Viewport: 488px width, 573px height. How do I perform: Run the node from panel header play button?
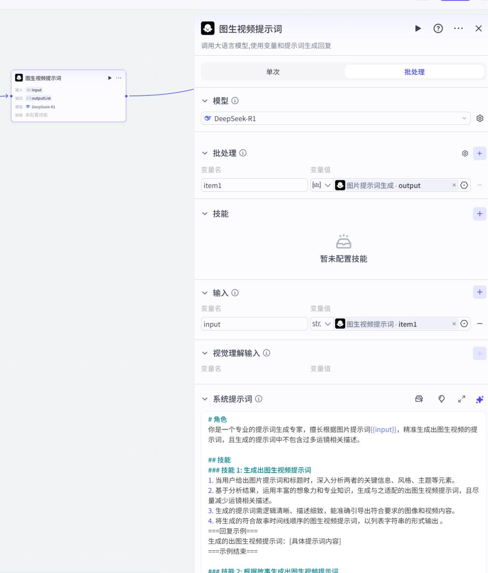418,28
